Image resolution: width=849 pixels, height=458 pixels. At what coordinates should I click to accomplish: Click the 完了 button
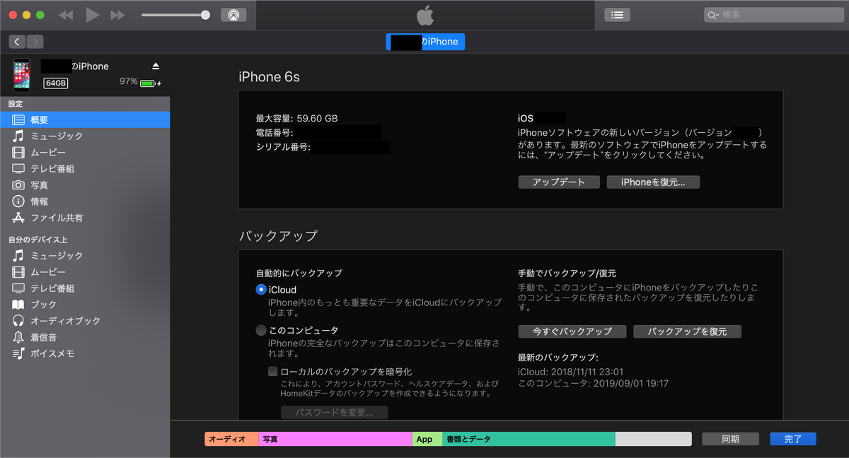point(792,438)
